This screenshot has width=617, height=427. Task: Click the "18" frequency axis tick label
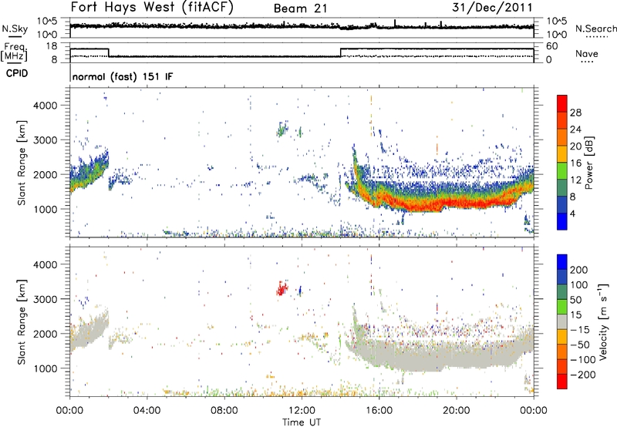coord(52,46)
